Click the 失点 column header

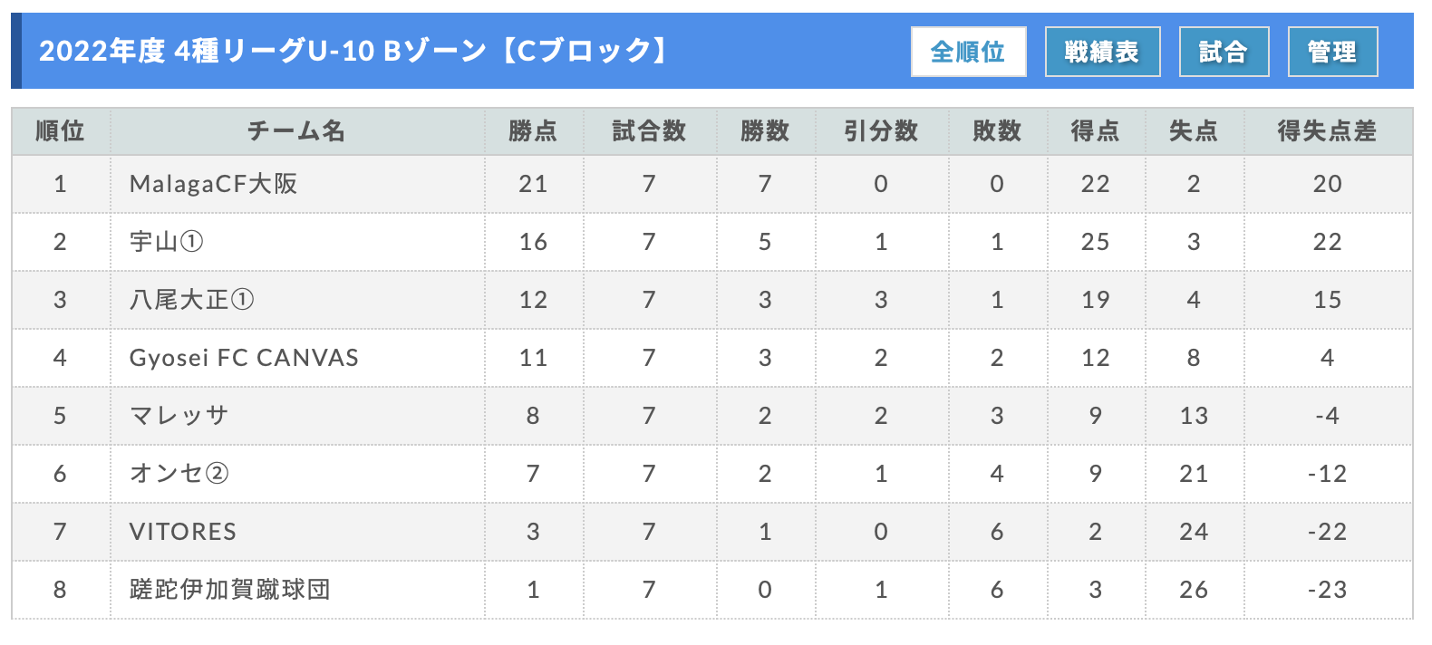coord(1195,131)
